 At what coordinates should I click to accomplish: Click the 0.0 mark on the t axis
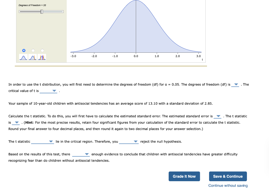click(136, 56)
